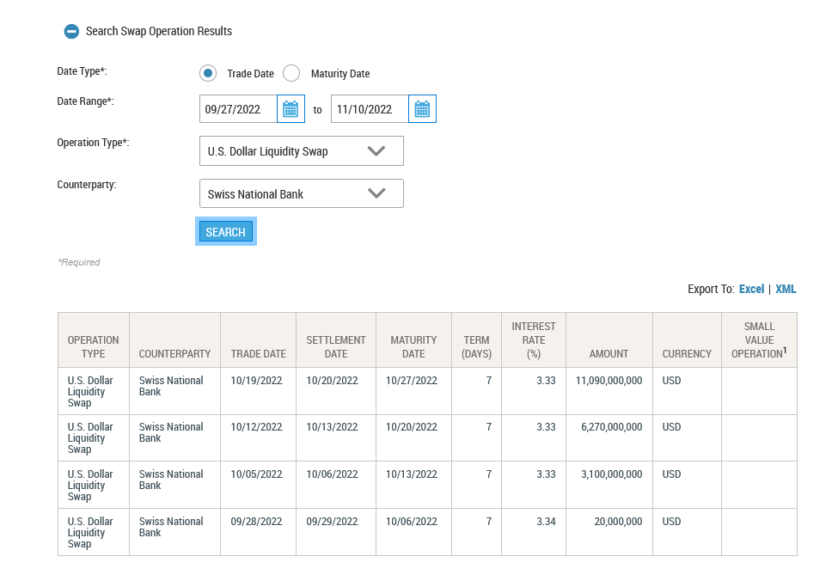Select the Maturity Date radio button
Screen dimensions: 838x587
pyautogui.click(x=291, y=73)
